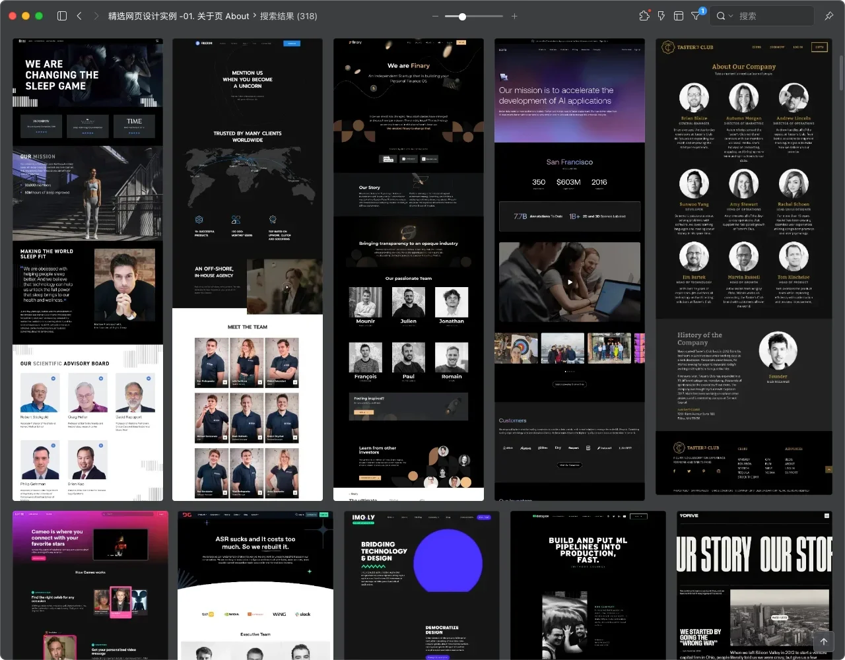Click the lightning bolt quick action icon

tap(661, 16)
